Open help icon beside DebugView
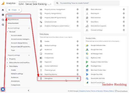129x93 pixels. pyautogui.click(x=78, y=78)
